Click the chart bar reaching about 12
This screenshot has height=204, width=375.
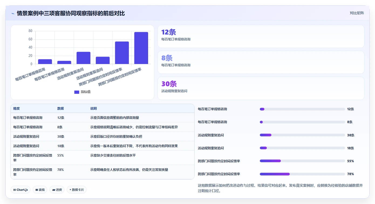tap(45, 62)
